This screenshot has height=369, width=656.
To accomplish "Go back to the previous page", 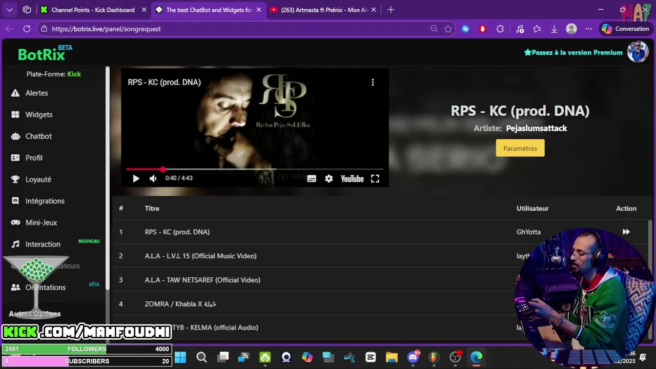I will pos(9,29).
